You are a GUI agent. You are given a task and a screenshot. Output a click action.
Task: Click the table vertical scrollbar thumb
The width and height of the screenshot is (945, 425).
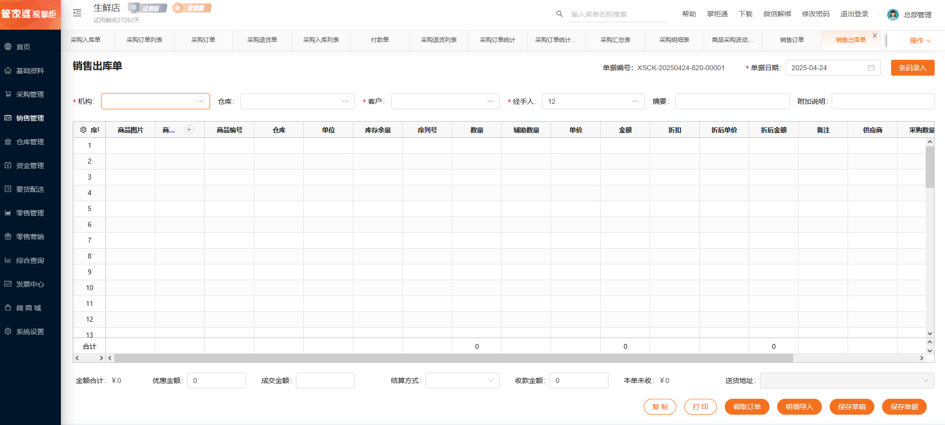[x=930, y=167]
